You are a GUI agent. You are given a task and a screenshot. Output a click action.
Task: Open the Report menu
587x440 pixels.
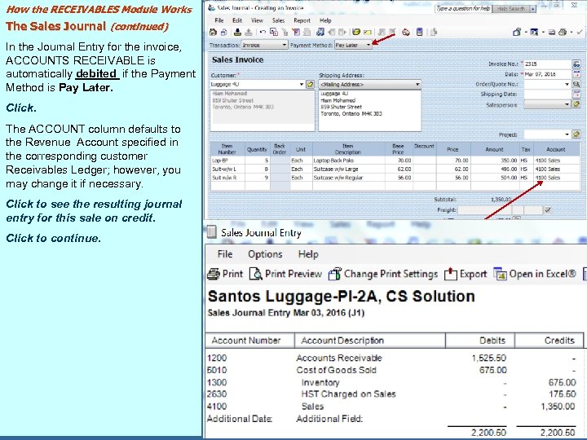point(302,20)
